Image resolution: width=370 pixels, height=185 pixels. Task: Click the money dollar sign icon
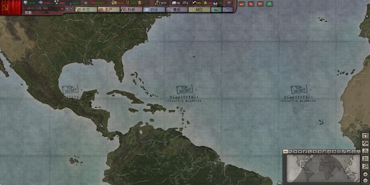tap(140, 3)
